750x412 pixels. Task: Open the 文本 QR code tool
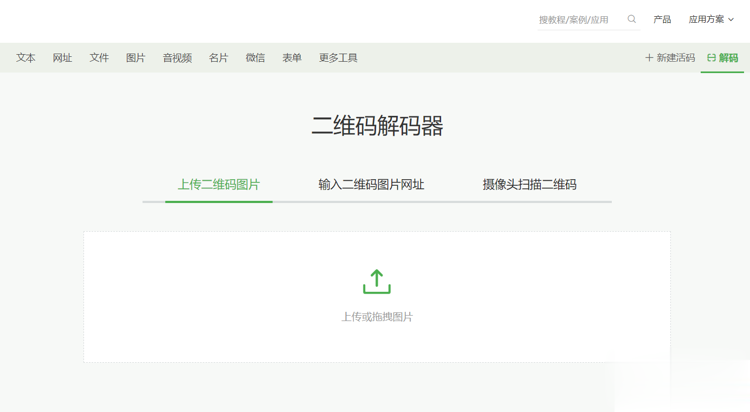[25, 57]
